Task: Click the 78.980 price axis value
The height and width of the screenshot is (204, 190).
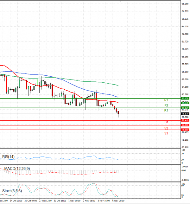Action: pyautogui.click(x=185, y=117)
